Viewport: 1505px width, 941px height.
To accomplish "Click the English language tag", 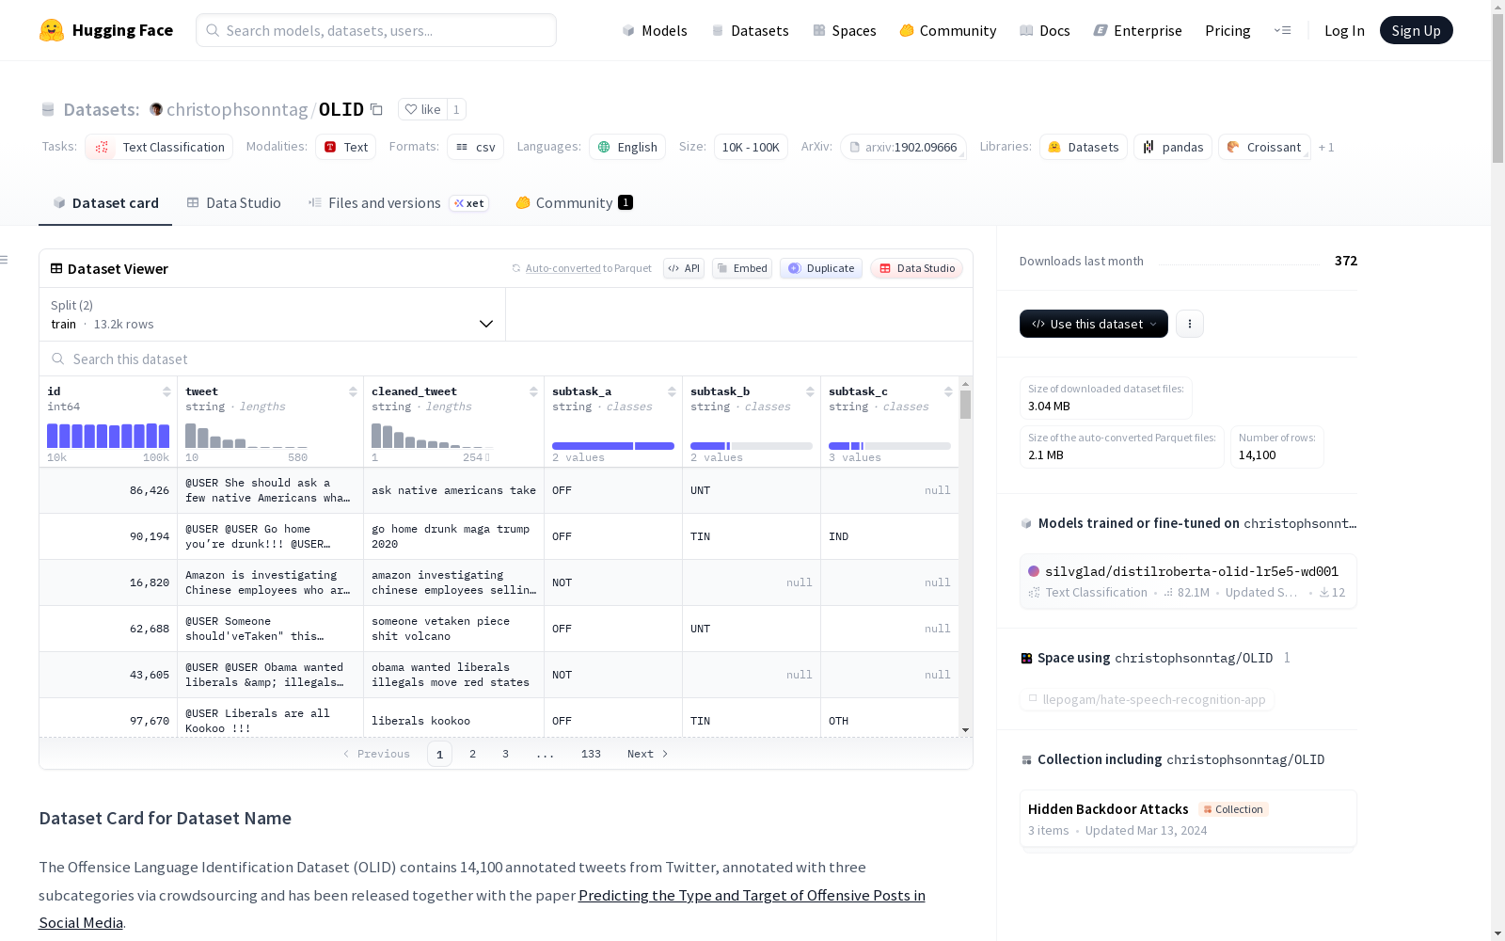I will pos(627,147).
